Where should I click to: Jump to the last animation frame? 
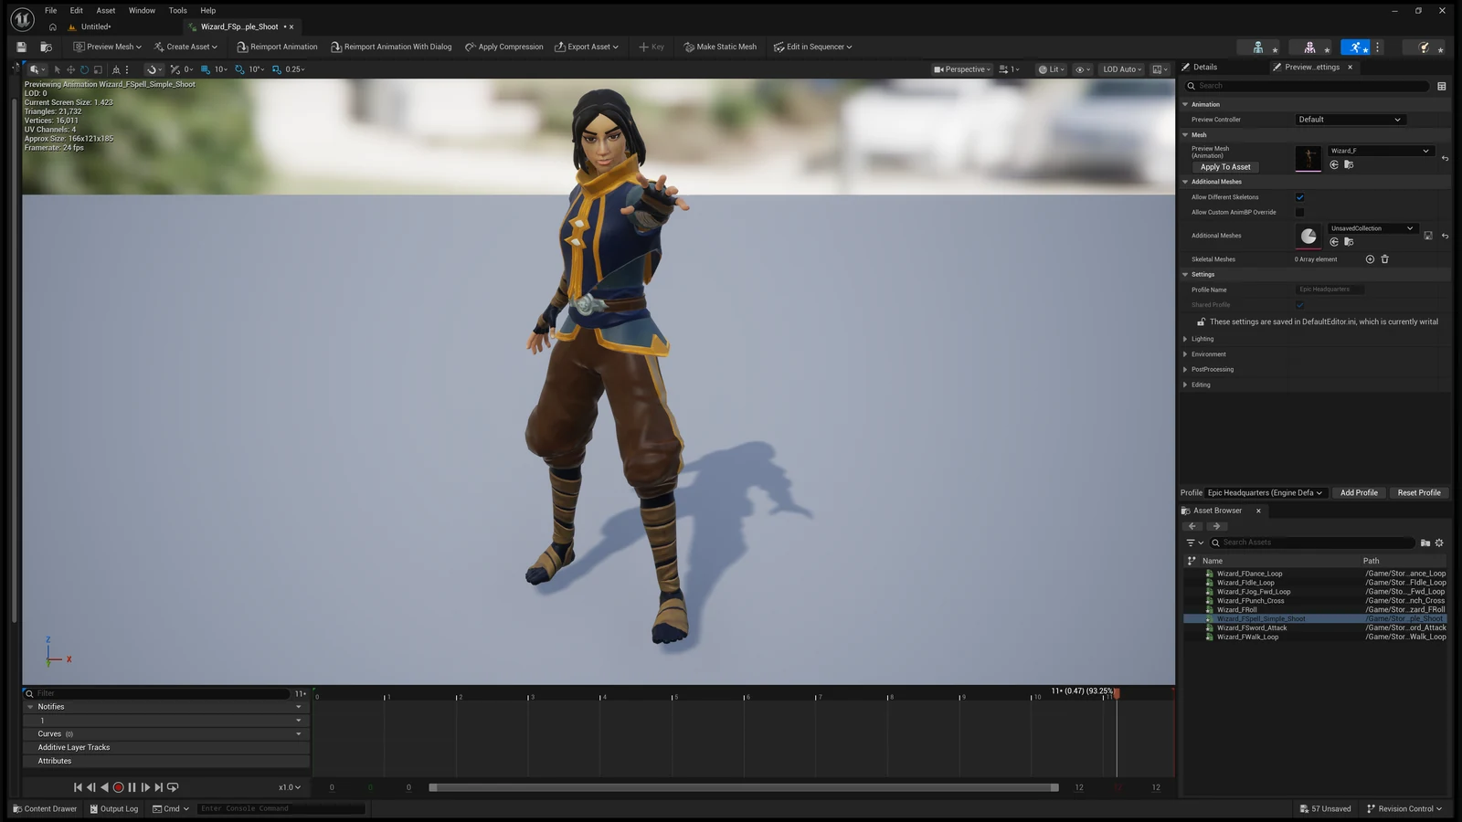pyautogui.click(x=159, y=787)
